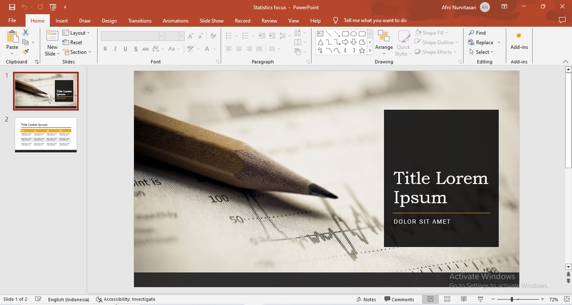Open the font size dropdown arrow

click(181, 36)
